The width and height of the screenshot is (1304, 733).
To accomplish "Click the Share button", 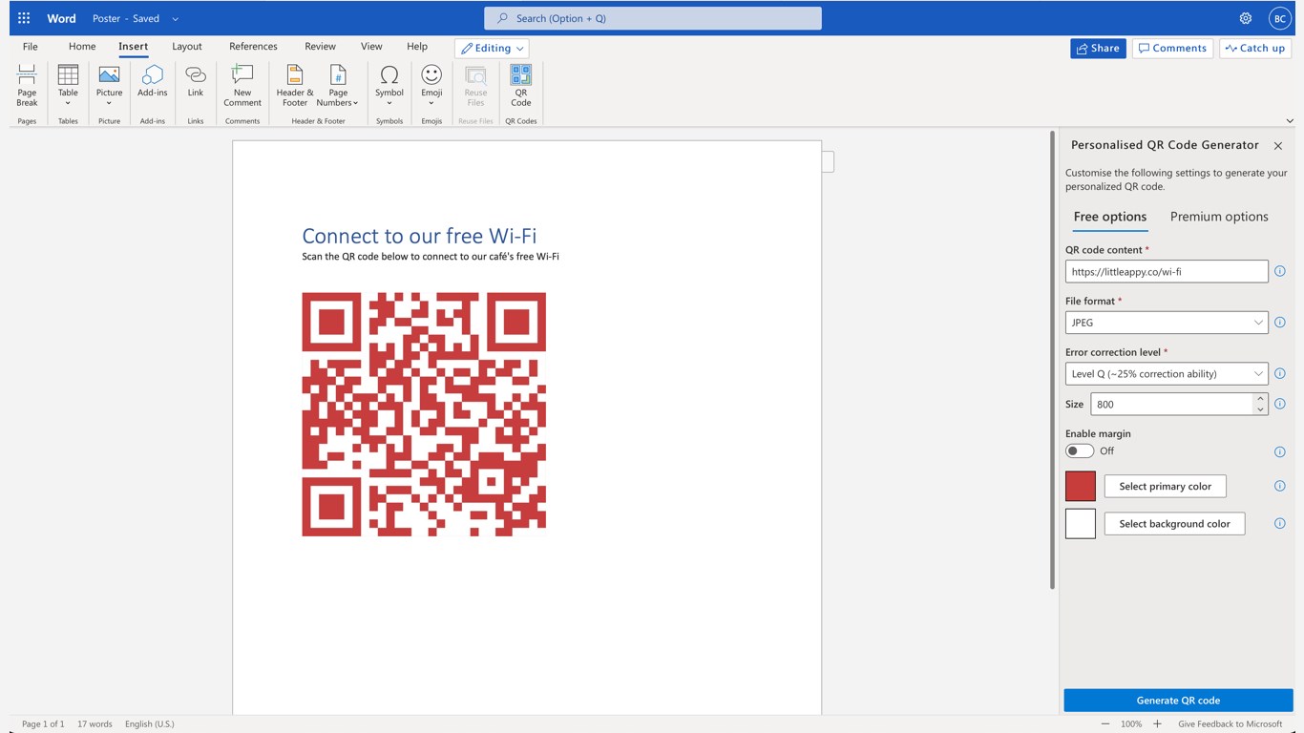I will [1098, 48].
